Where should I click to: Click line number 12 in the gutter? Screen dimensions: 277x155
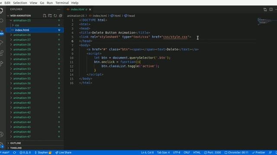coord(71,66)
